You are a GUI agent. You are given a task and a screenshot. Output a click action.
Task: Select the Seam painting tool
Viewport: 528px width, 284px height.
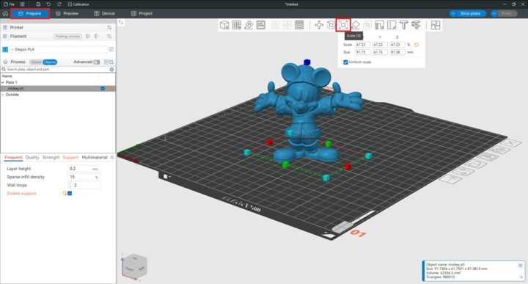pos(392,25)
